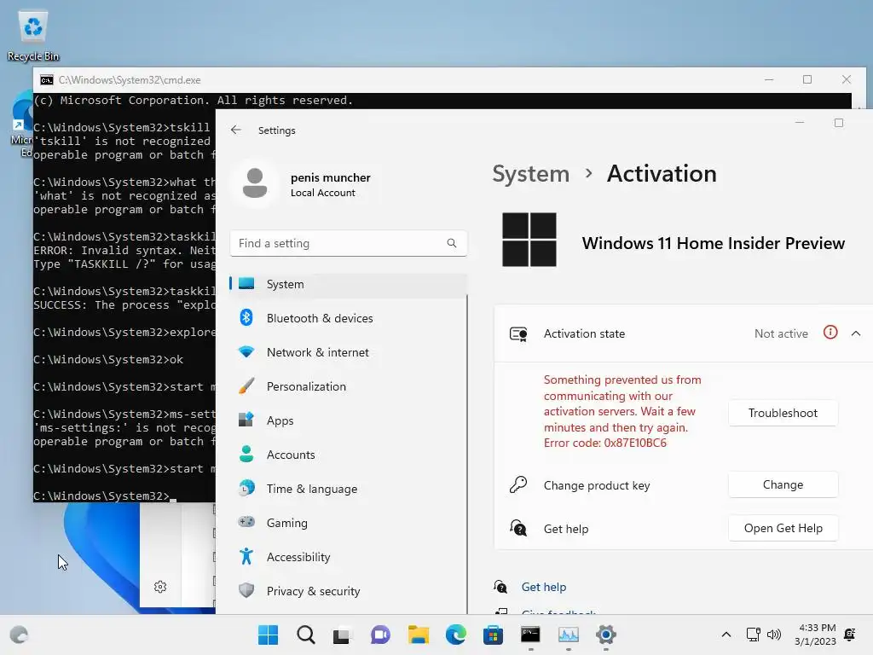Viewport: 873px width, 655px height.
Task: Click the notification icon in the tray
Action: [850, 635]
